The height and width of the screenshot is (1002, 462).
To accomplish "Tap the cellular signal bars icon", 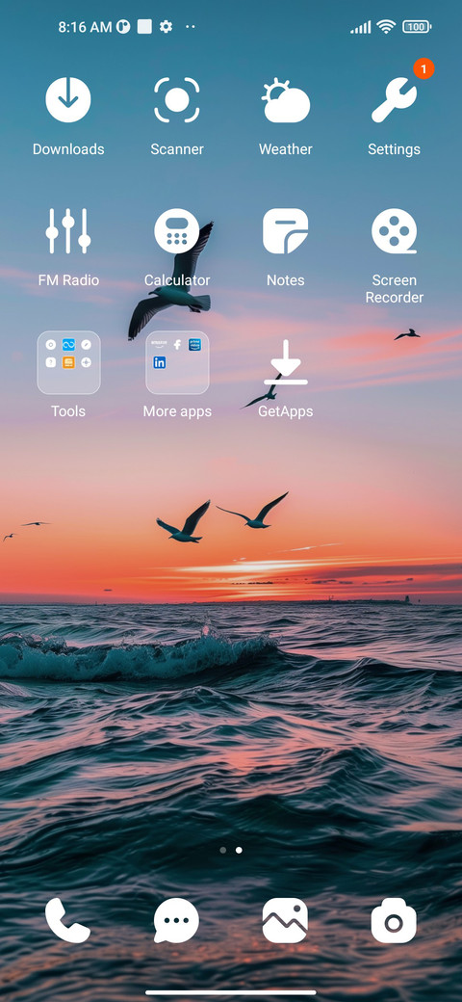I will point(361,27).
